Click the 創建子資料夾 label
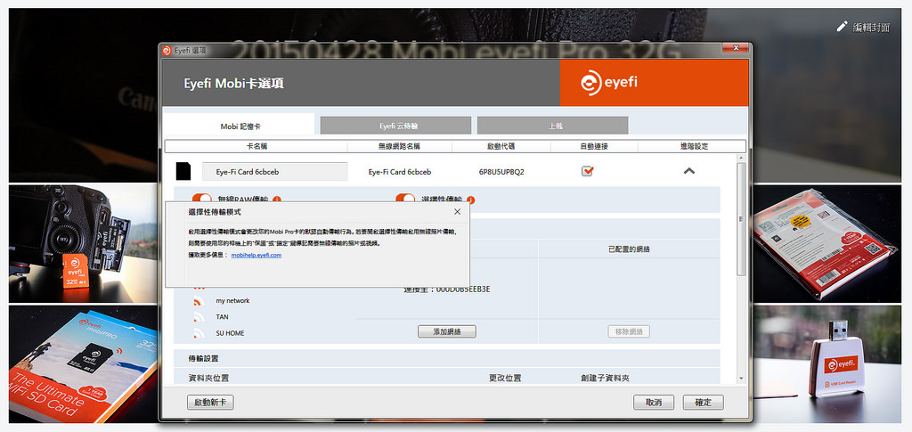This screenshot has height=432, width=912. coord(605,378)
